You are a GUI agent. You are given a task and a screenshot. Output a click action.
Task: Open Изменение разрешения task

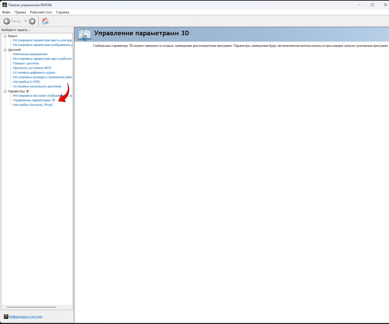(30, 54)
